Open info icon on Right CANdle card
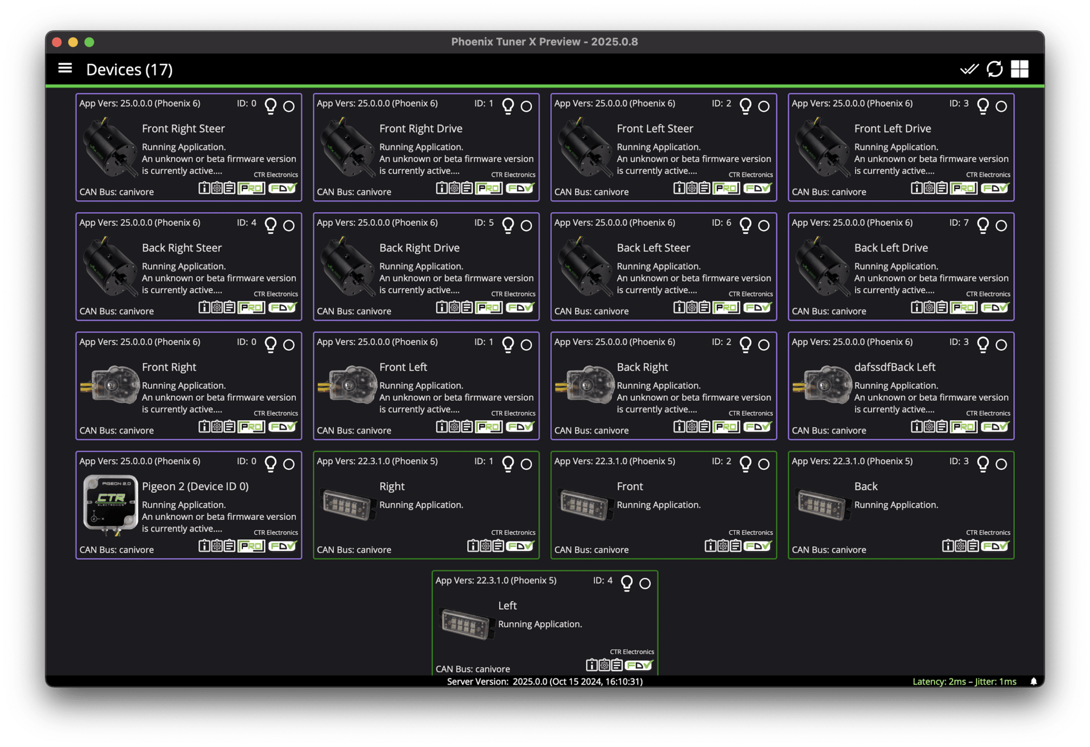This screenshot has width=1090, height=747. click(472, 545)
